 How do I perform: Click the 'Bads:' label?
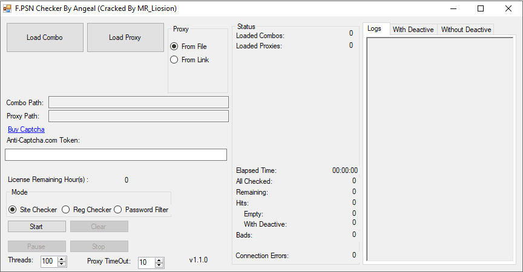tap(244, 235)
